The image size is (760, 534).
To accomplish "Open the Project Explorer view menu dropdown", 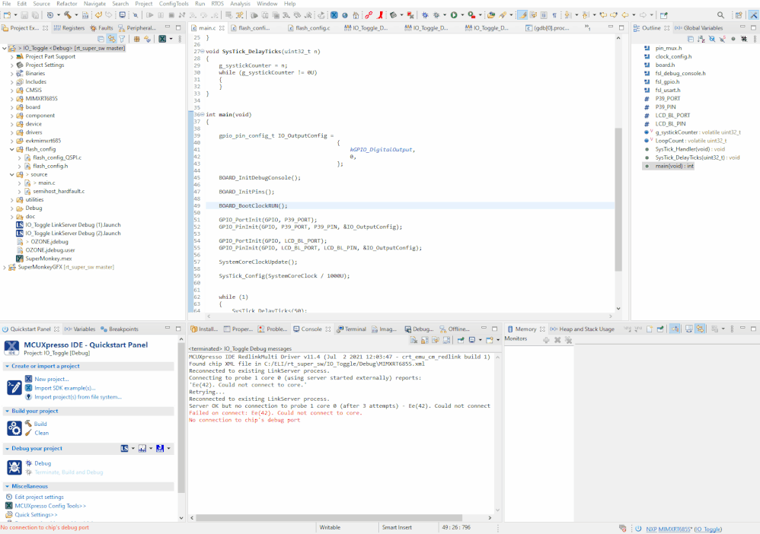I will coord(180,39).
